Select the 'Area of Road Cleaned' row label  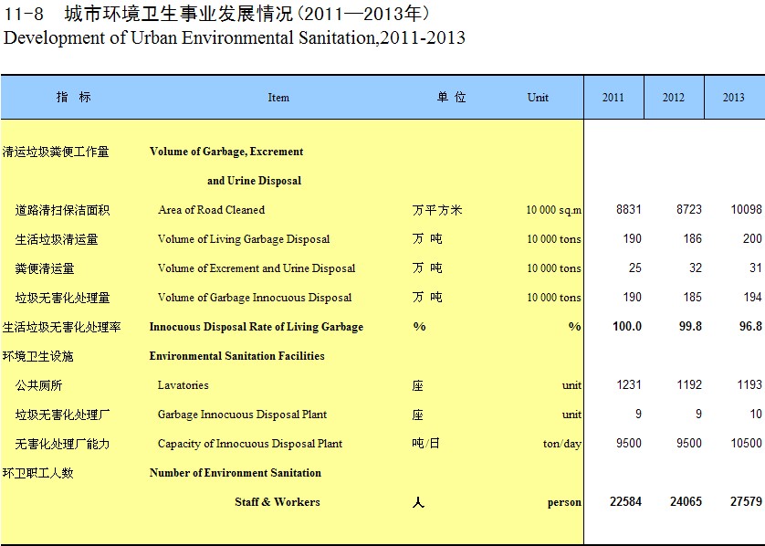211,210
